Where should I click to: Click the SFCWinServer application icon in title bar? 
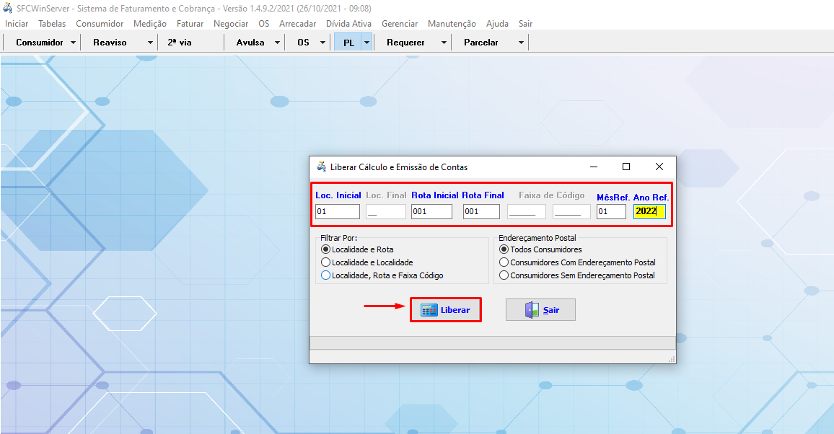coord(8,8)
